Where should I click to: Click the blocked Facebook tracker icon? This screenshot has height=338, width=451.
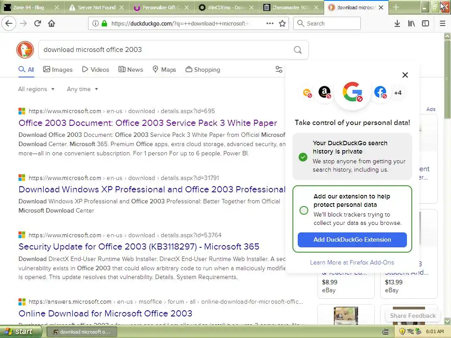click(x=380, y=92)
